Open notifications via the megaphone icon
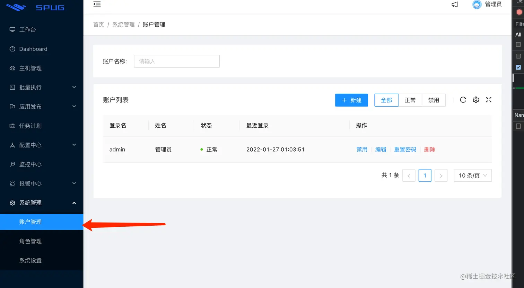The height and width of the screenshot is (288, 524). pos(455,4)
